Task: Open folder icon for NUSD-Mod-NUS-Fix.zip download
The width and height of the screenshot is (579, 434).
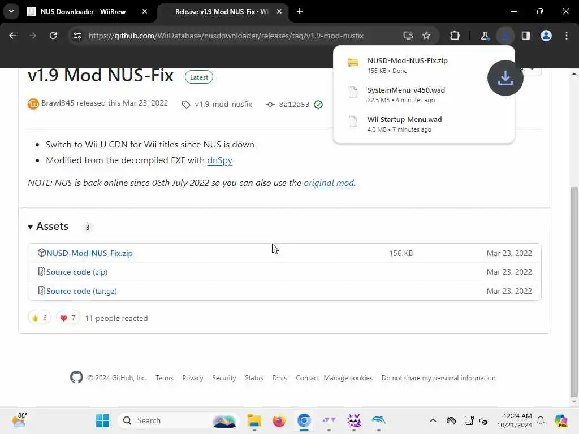Action: pyautogui.click(x=353, y=62)
